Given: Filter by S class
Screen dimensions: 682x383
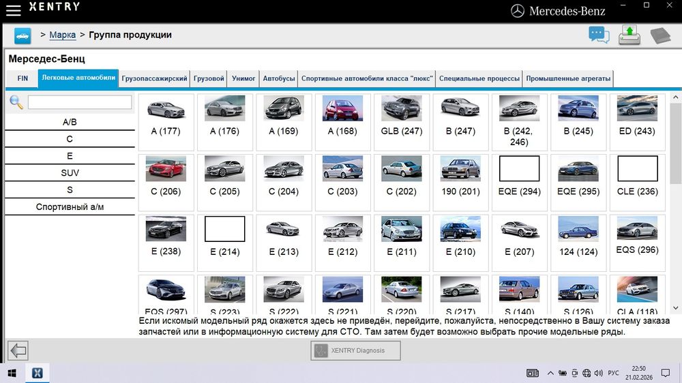Looking at the screenshot, I should coord(70,190).
